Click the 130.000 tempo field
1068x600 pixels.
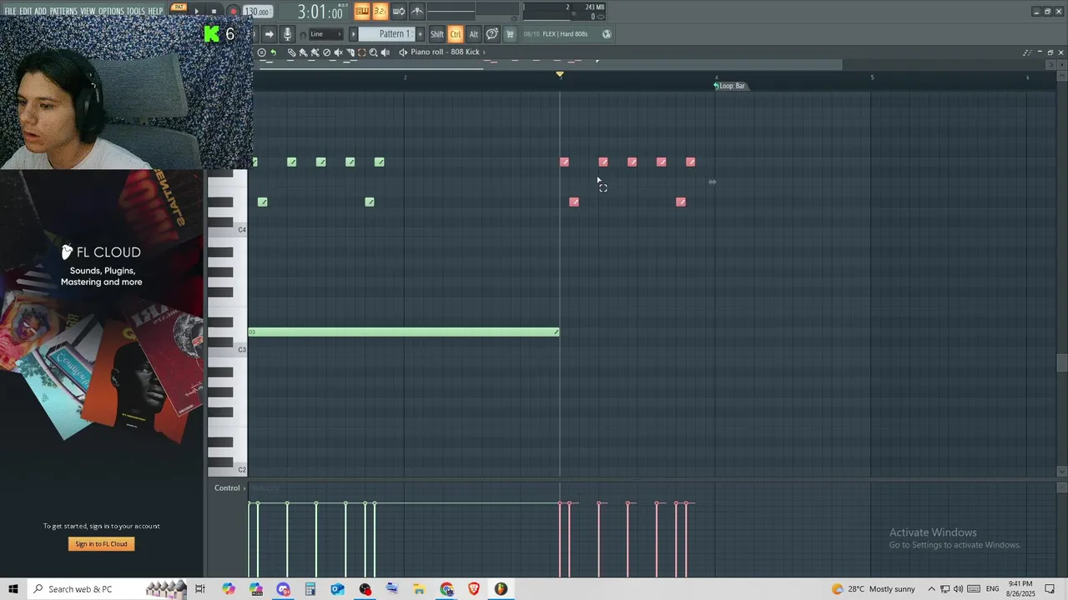click(259, 12)
